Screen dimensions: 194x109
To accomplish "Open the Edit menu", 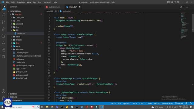I will tap(13, 2).
